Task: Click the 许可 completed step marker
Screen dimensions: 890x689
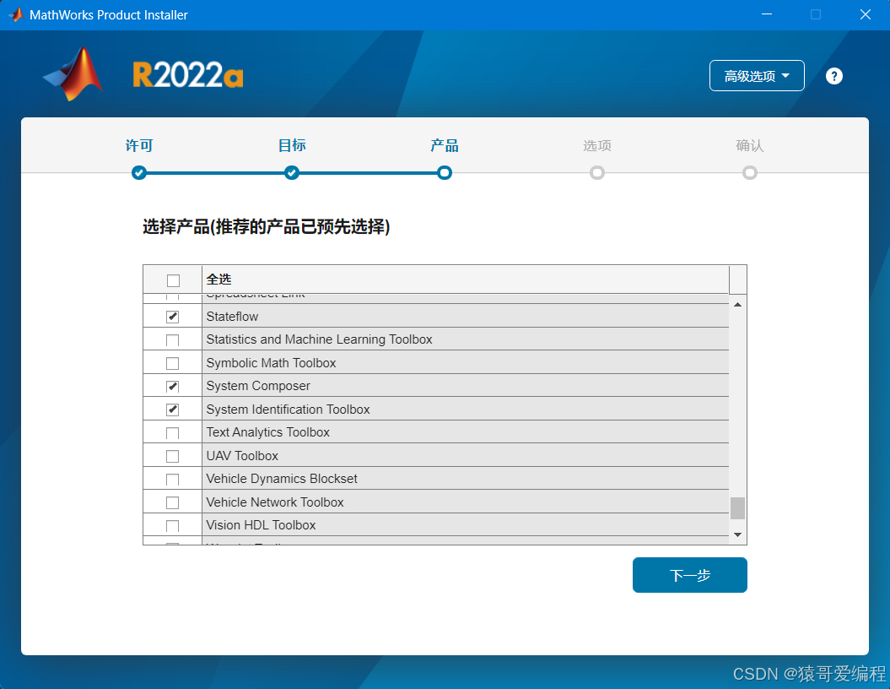Action: 139,173
